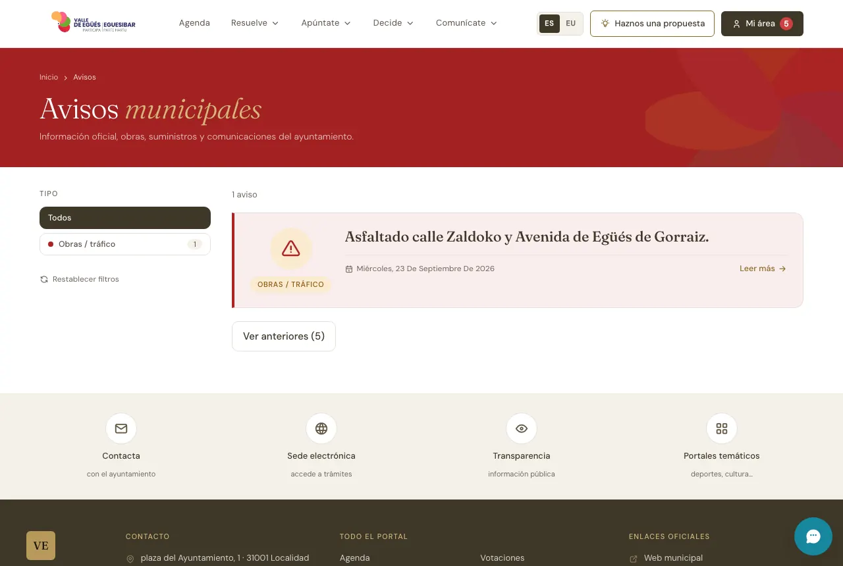Open the Agenda menu item

pos(194,23)
